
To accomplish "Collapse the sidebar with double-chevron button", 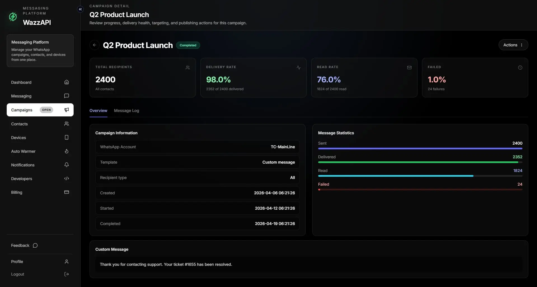I will 80,9.
